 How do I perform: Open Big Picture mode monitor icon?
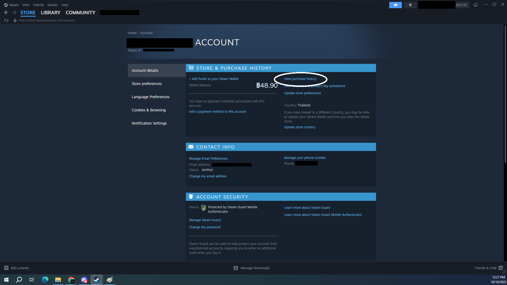(475, 5)
